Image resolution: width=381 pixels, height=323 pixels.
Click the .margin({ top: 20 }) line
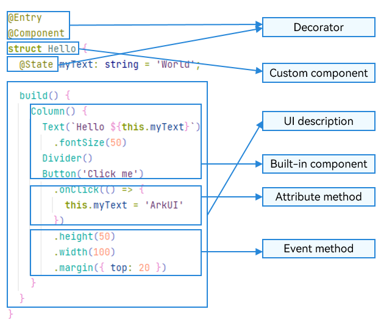click(110, 268)
